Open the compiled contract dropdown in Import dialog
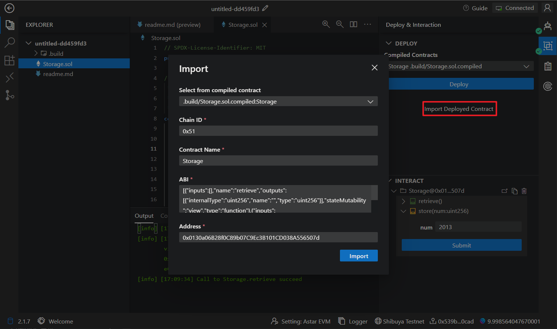Viewport: 557px width, 329px height. [x=278, y=101]
